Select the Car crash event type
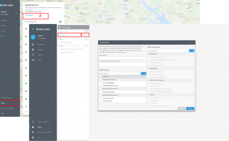Viewport: 229px width, 141px height. click(x=153, y=103)
